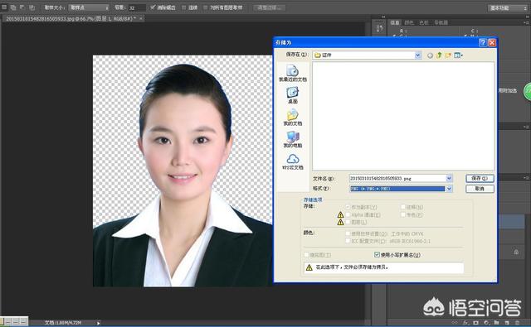Close the document tab
531x327 pixels.
[140, 18]
